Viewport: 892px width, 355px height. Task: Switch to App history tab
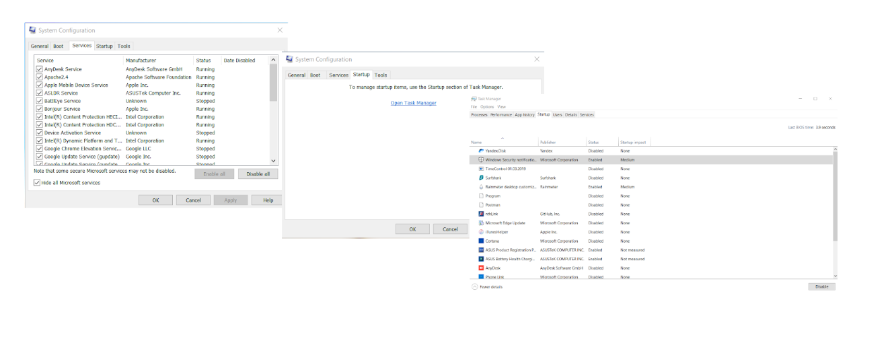click(525, 115)
